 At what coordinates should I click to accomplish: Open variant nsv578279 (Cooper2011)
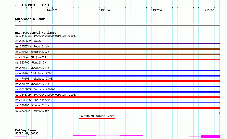(32, 68)
